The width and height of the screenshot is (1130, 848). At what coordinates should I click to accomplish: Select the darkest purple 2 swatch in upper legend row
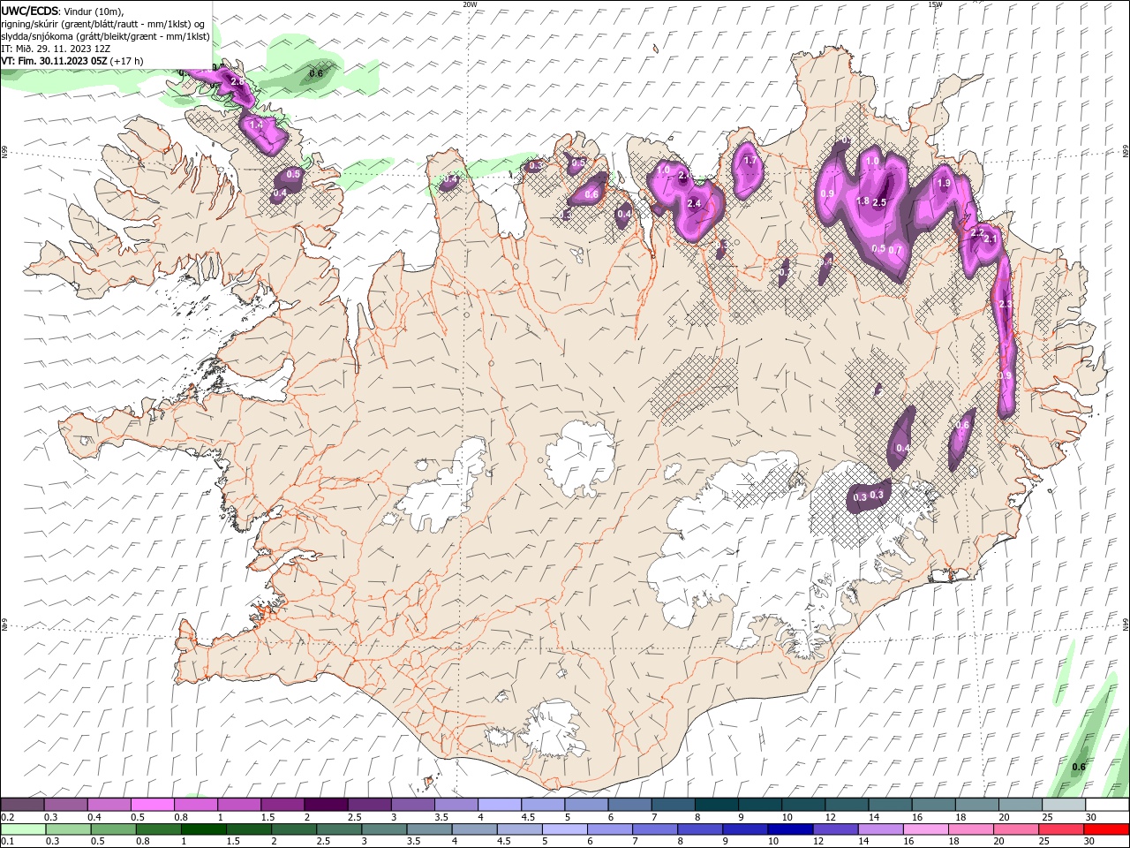pyautogui.click(x=325, y=805)
